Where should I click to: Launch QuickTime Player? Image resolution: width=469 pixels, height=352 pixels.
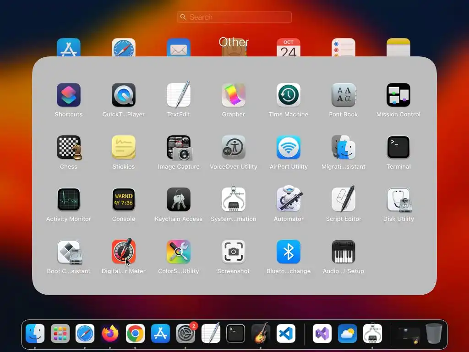(x=124, y=95)
